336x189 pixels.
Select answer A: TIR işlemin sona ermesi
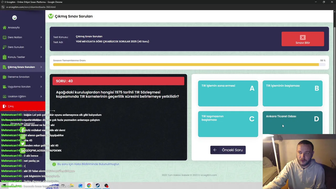228,93
